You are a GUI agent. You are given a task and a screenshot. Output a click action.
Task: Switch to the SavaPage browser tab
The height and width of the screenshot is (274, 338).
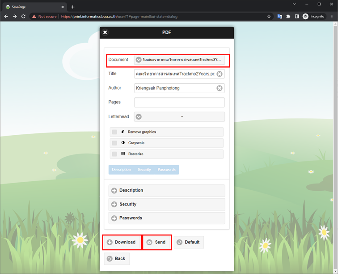(31, 7)
